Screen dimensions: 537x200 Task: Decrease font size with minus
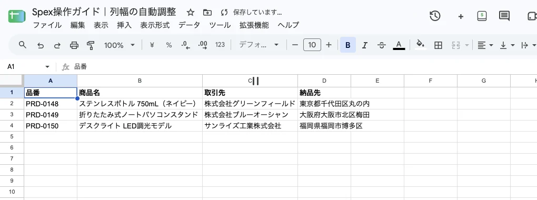click(x=295, y=45)
